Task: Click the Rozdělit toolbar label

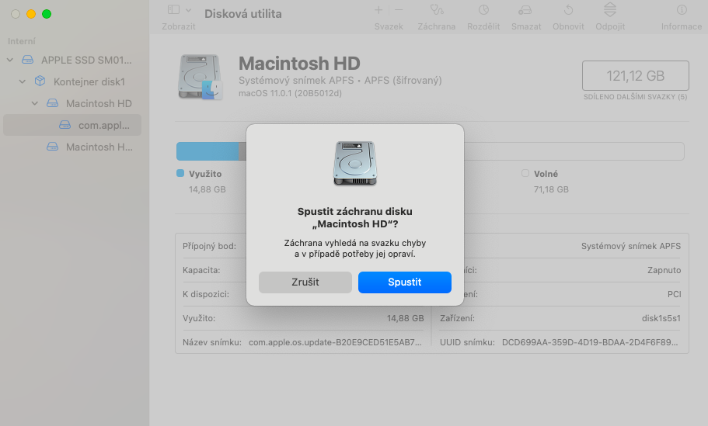Action: tap(483, 26)
